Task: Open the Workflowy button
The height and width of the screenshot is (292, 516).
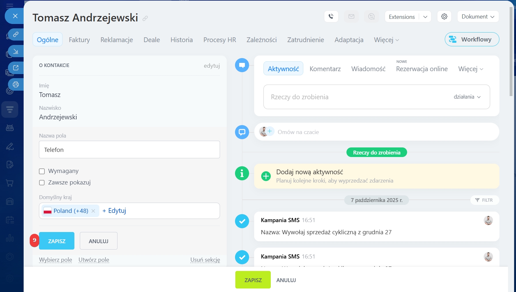Action: point(472,39)
